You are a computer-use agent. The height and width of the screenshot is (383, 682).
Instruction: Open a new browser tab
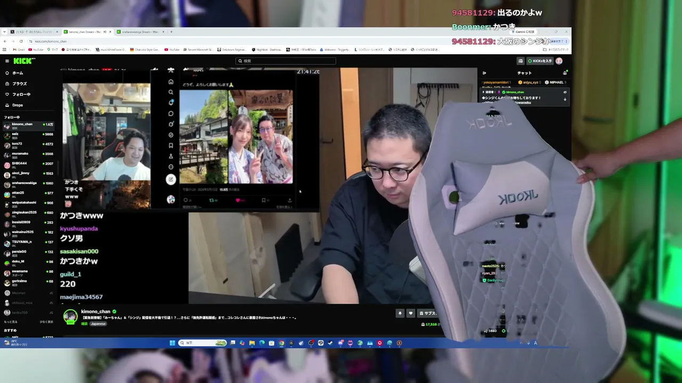click(171, 32)
